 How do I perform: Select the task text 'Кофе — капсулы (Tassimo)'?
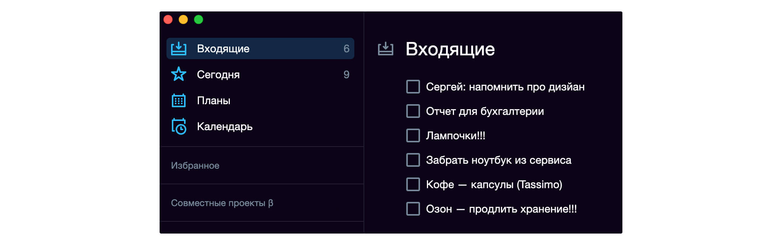494,185
